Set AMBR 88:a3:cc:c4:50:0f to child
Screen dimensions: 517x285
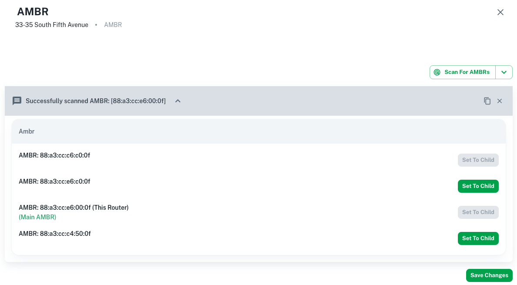(478, 238)
